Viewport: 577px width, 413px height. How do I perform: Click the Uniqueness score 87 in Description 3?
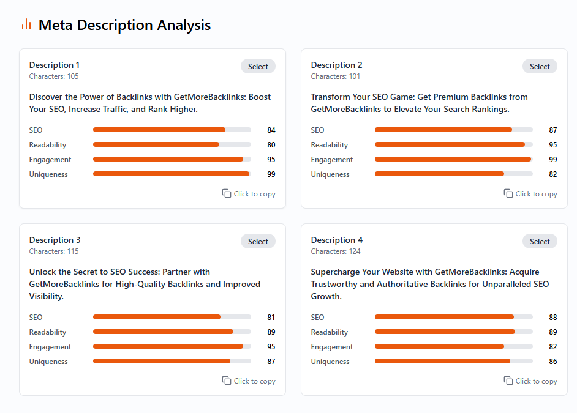(x=271, y=361)
